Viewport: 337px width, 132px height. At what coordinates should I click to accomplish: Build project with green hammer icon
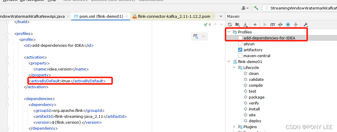(256, 8)
